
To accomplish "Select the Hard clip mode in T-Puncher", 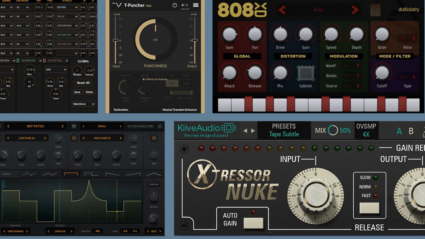I will (x=186, y=84).
